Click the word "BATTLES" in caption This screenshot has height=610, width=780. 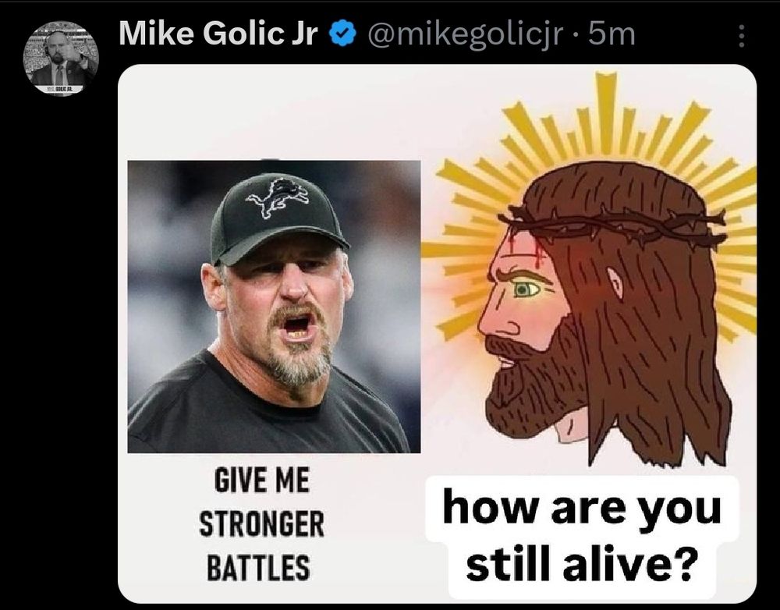click(259, 567)
